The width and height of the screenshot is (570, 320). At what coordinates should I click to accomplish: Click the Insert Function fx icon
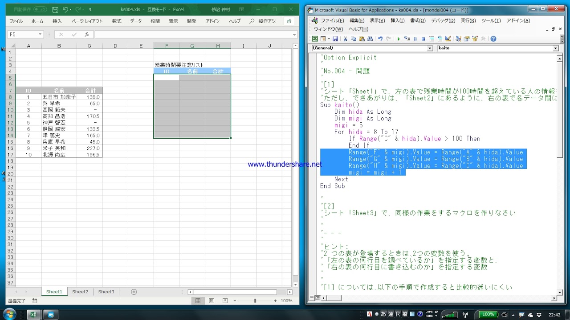click(x=87, y=34)
